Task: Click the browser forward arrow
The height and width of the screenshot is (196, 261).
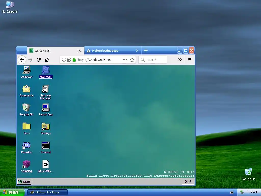Action: pyautogui.click(x=30, y=60)
